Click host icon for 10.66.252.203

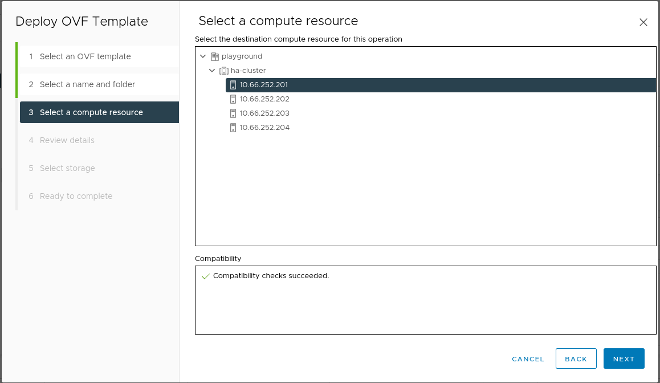(x=233, y=113)
